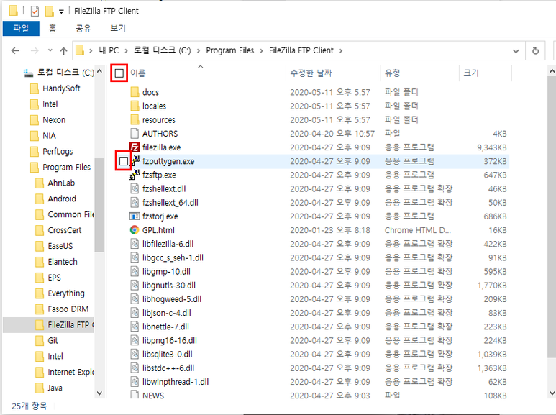Screen dimensions: 556x415
Task: Select FileZilla FTP folder in the tree
Action: 71,324
